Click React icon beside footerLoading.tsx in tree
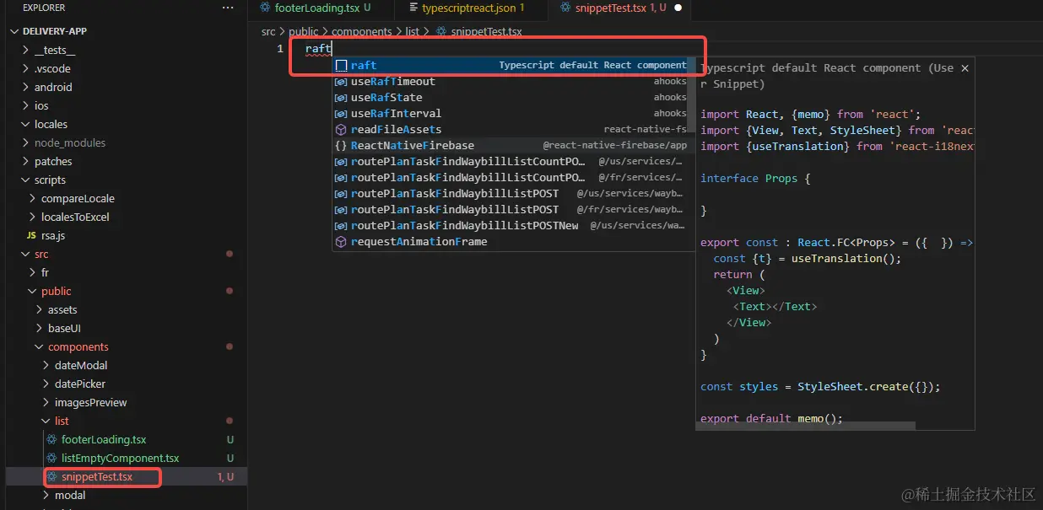1043x510 pixels. pyautogui.click(x=51, y=439)
